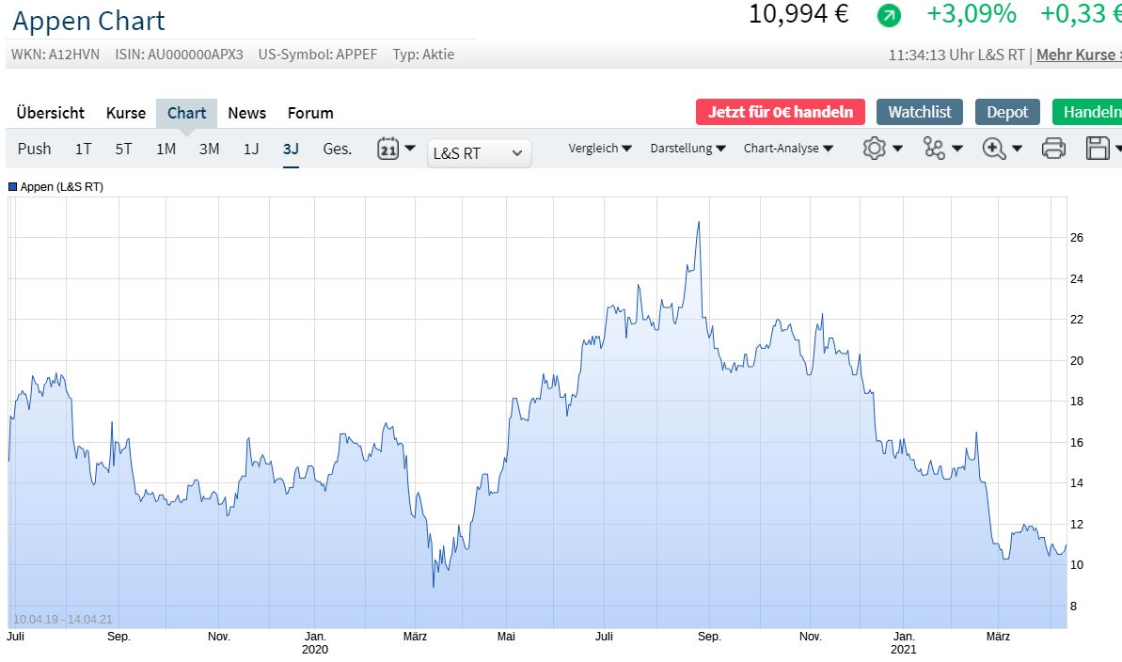Viewport: 1122px width, 662px height.
Task: Switch to the News tab
Action: pos(246,113)
